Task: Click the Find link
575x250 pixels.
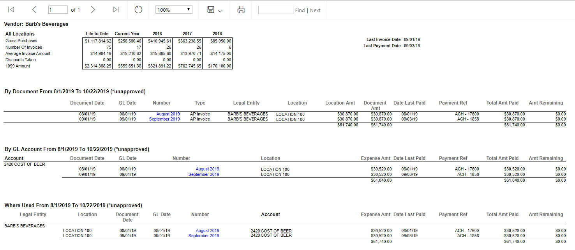Action: point(300,10)
